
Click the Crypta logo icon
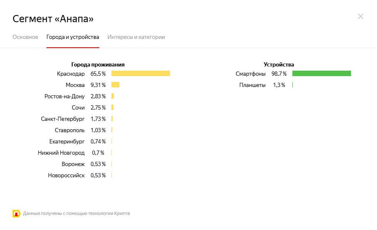click(16, 213)
